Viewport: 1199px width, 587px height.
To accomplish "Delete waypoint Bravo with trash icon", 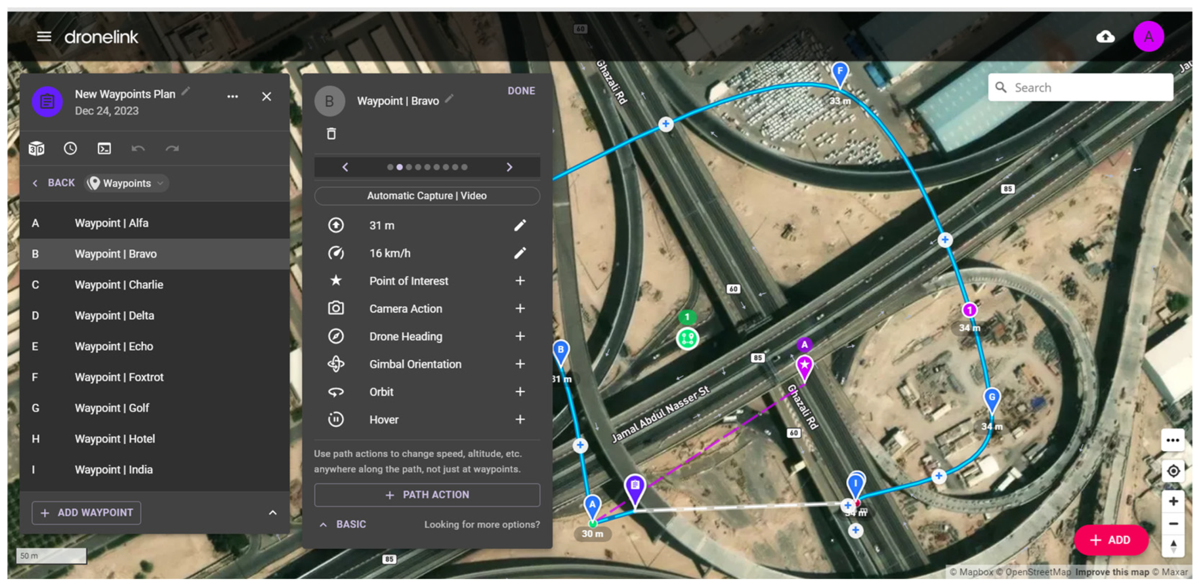I will coord(331,134).
